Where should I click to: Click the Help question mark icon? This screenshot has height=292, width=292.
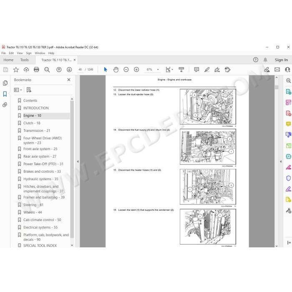click(x=256, y=60)
